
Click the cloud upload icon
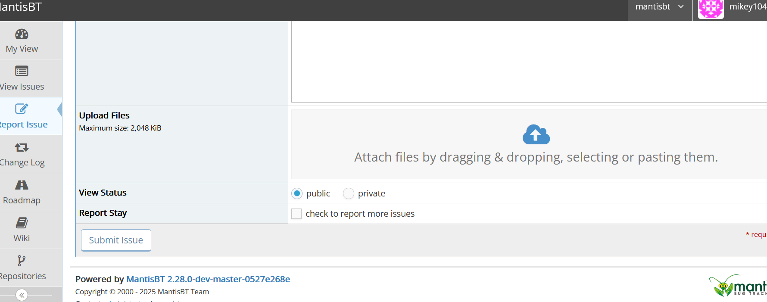(x=536, y=135)
